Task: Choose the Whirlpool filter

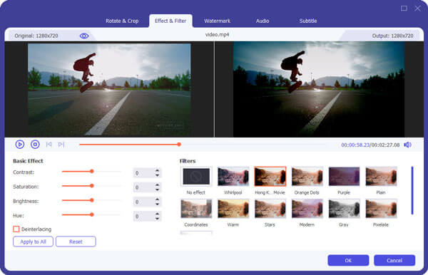Action: point(233,177)
